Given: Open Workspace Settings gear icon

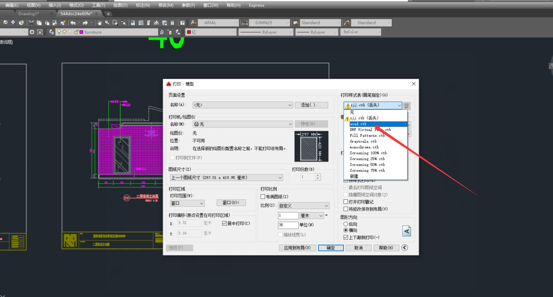Looking at the screenshot, I should [32, 32].
